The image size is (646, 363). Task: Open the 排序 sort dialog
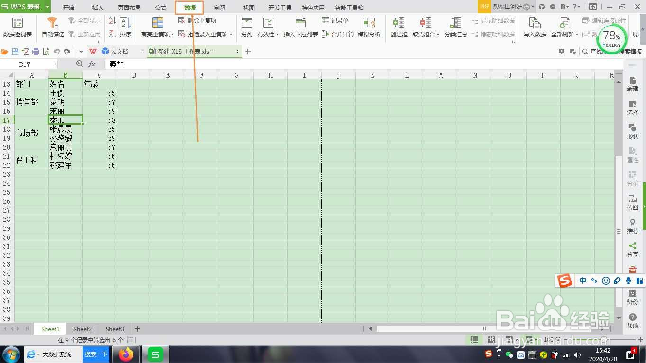pos(126,27)
